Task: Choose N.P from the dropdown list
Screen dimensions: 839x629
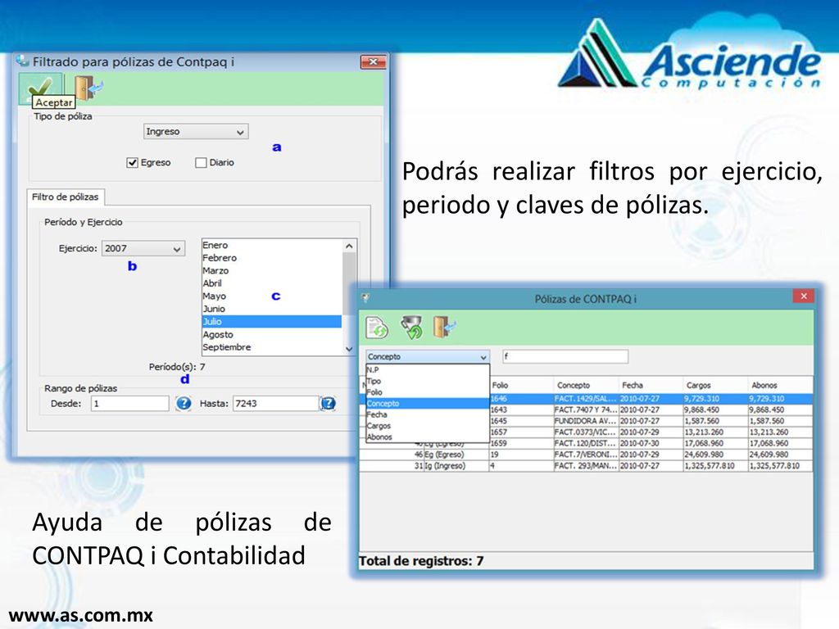Action: tap(428, 369)
